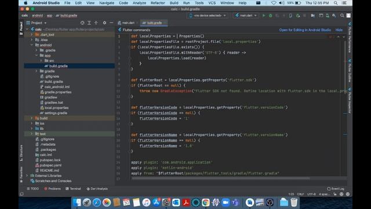Expand all nodes in the Project panel

89,23
